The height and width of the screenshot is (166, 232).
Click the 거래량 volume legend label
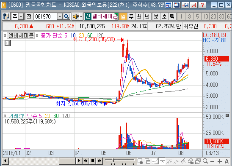point(16,116)
